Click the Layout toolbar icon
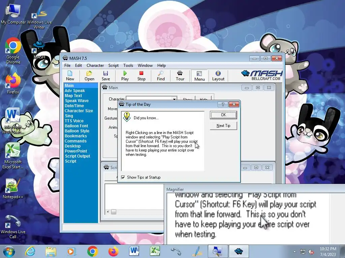The width and height of the screenshot is (345, 258). click(218, 76)
